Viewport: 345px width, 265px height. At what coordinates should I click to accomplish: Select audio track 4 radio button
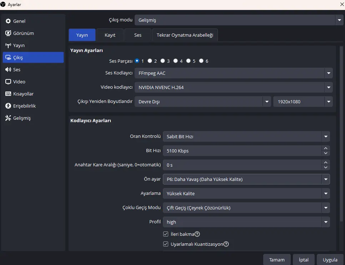click(176, 61)
